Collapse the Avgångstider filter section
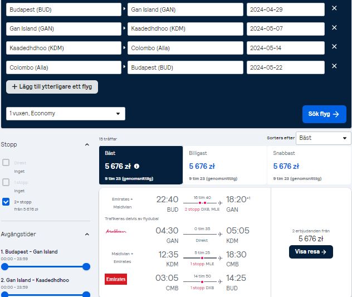The width and height of the screenshot is (352, 297). coord(87,234)
